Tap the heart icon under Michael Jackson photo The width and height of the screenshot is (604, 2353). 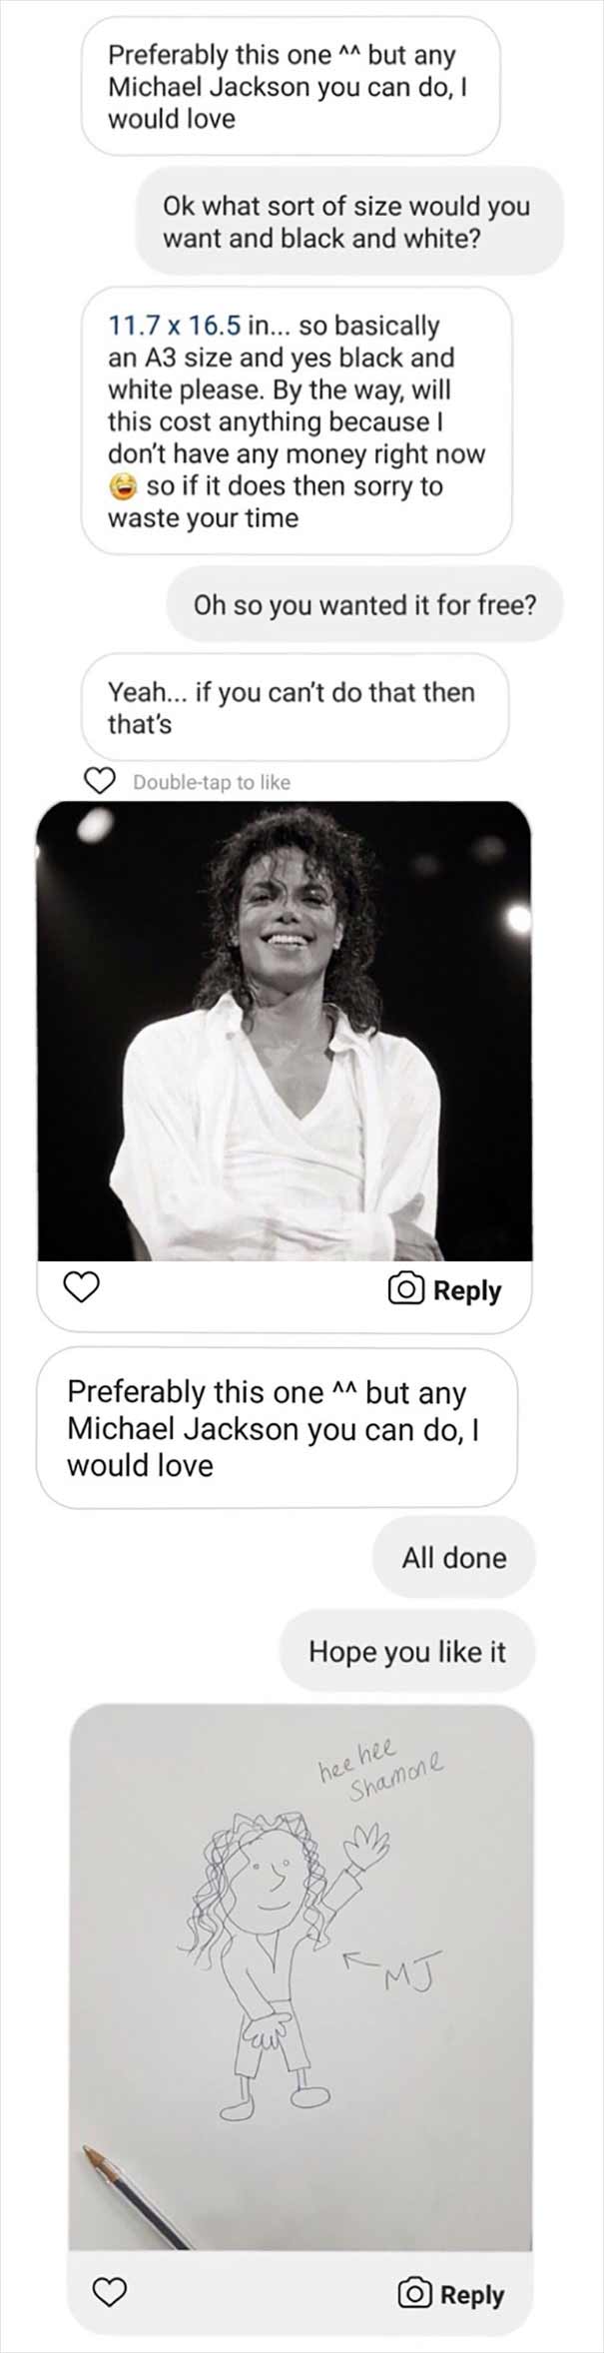tap(82, 1287)
